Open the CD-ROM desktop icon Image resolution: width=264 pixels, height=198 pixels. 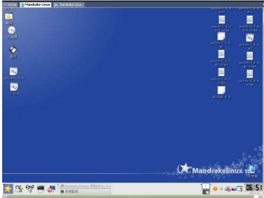point(12,30)
